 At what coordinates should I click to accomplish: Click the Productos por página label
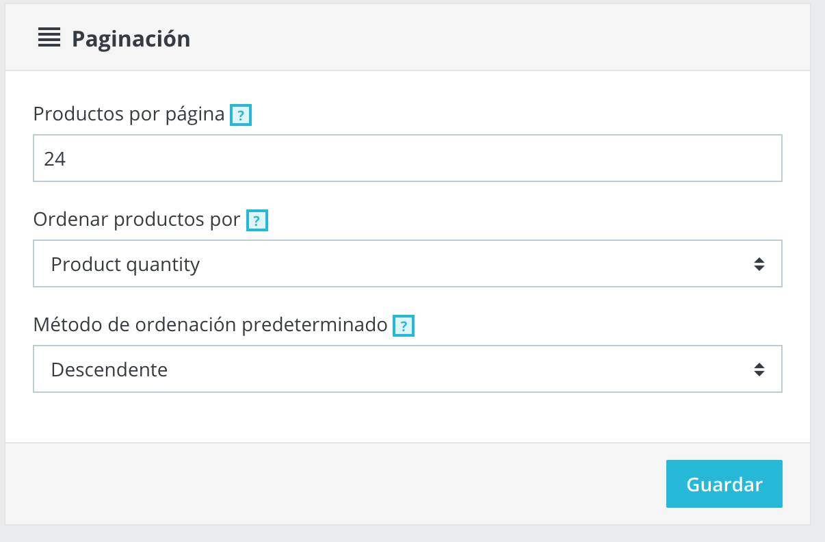coord(129,114)
